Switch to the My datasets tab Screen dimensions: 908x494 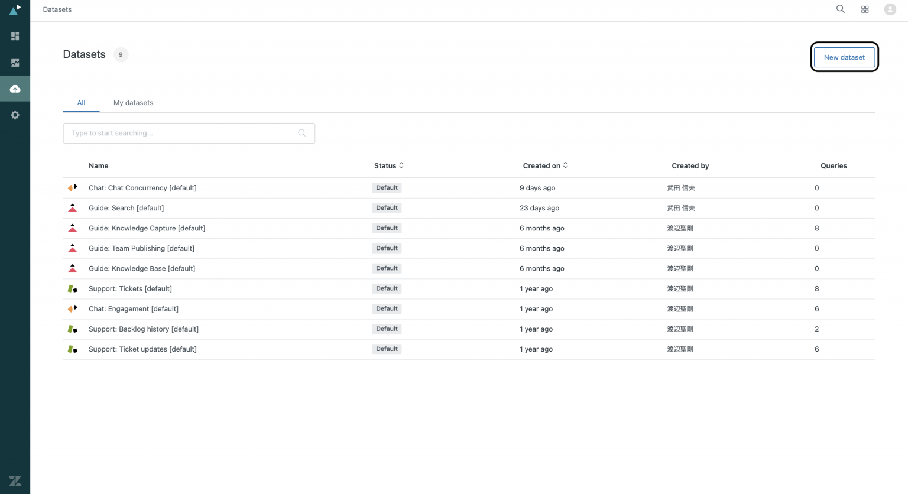[133, 102]
